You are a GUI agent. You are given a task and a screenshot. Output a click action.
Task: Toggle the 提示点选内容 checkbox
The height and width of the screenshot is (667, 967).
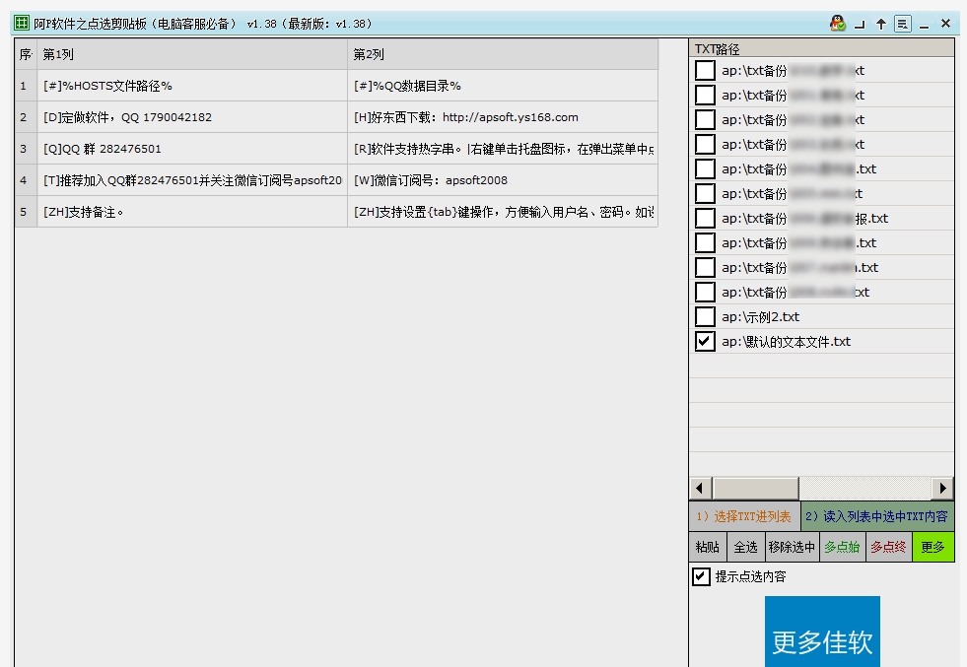(701, 576)
